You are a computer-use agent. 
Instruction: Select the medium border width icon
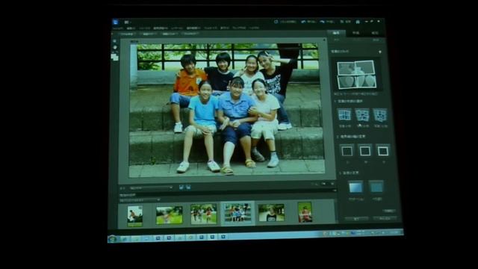click(365, 151)
